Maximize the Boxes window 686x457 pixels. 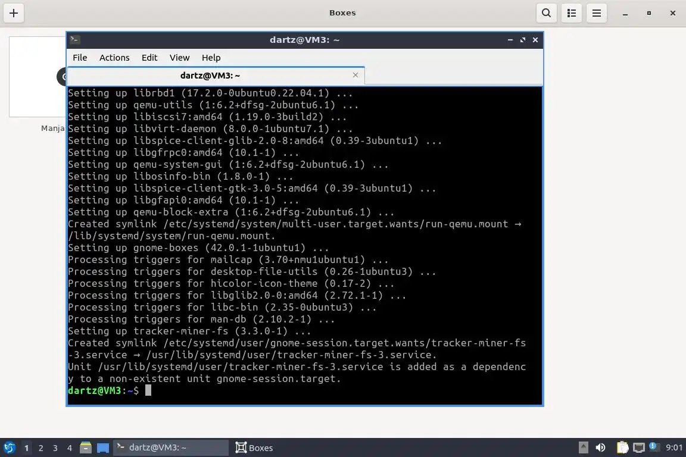649,13
